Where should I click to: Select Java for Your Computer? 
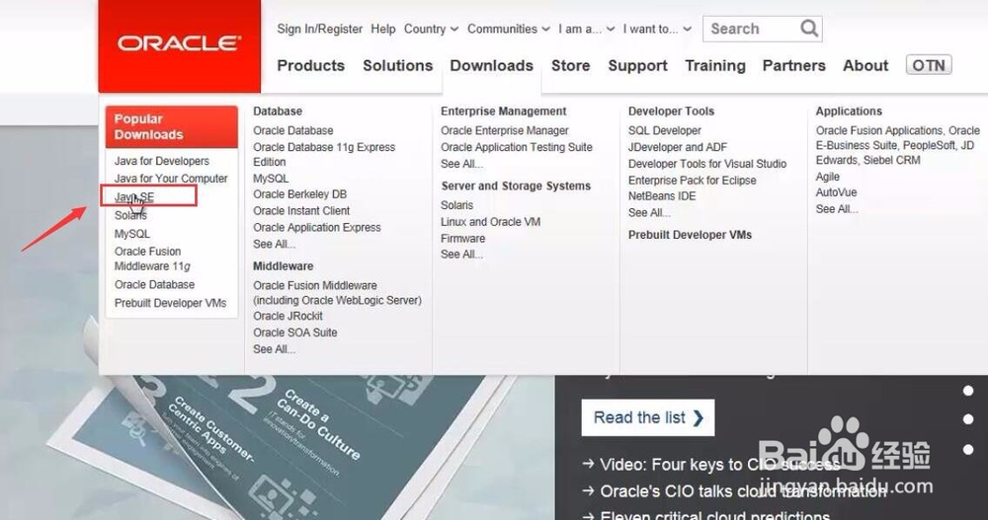pyautogui.click(x=171, y=179)
